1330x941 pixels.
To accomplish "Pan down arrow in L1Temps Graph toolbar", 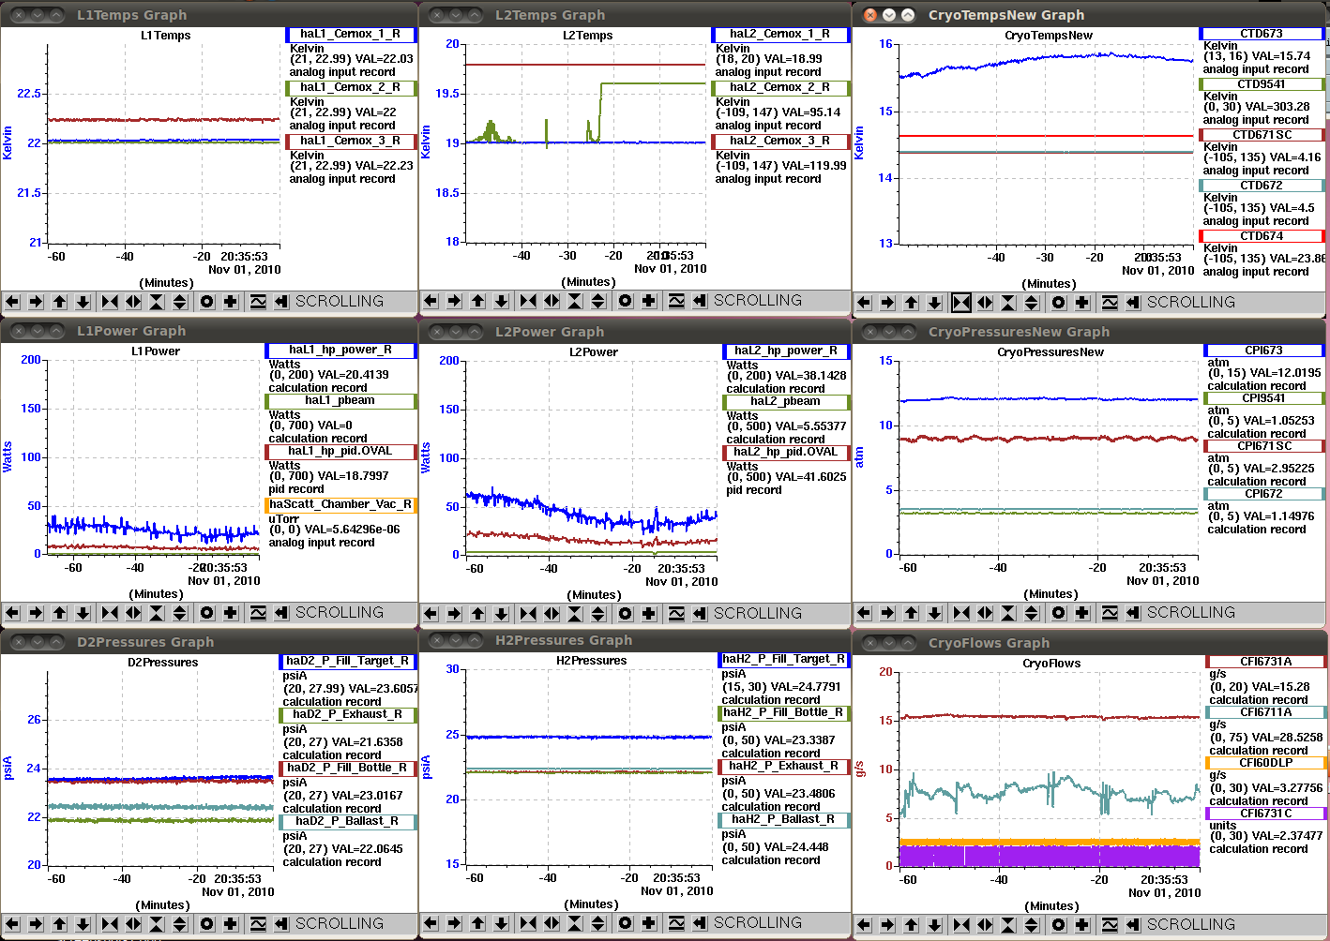I will coord(83,302).
